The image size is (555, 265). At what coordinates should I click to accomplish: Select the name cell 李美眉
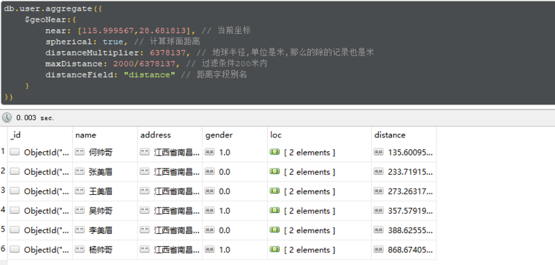[105, 230]
